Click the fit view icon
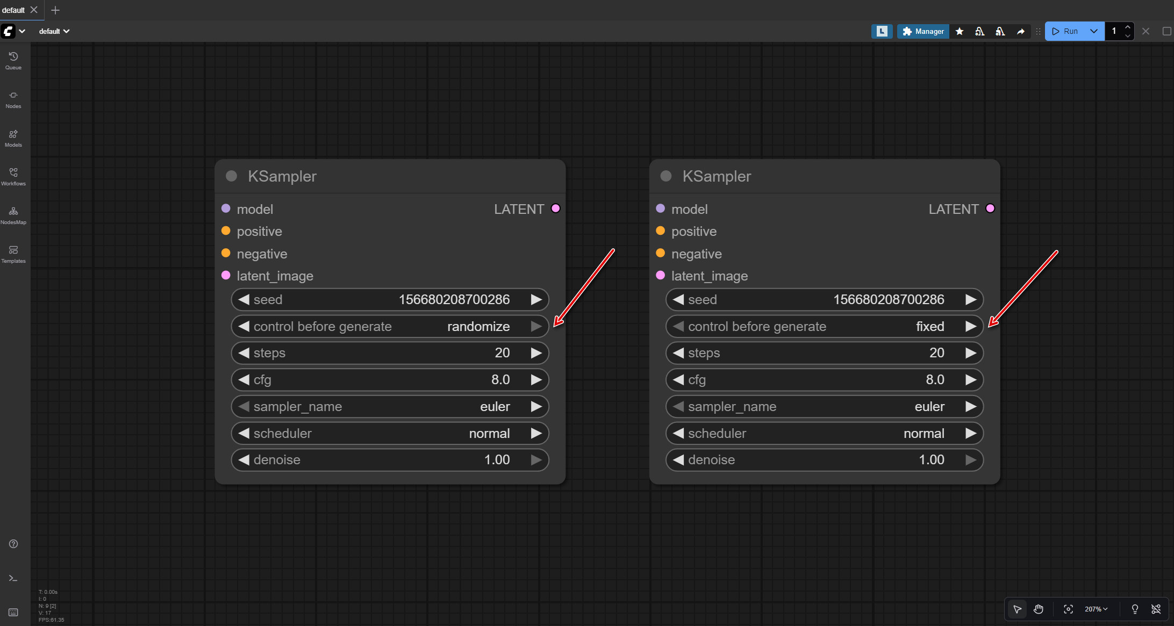 pyautogui.click(x=1068, y=609)
